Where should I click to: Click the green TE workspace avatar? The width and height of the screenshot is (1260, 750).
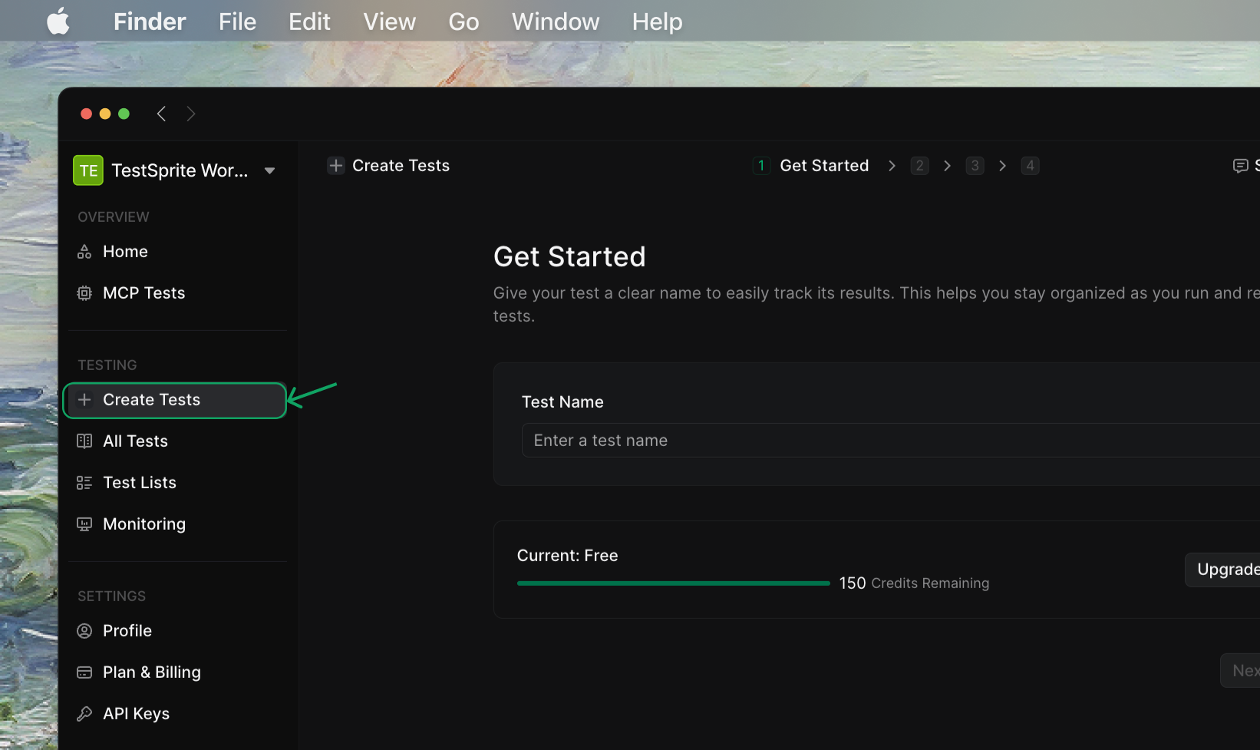click(x=88, y=170)
